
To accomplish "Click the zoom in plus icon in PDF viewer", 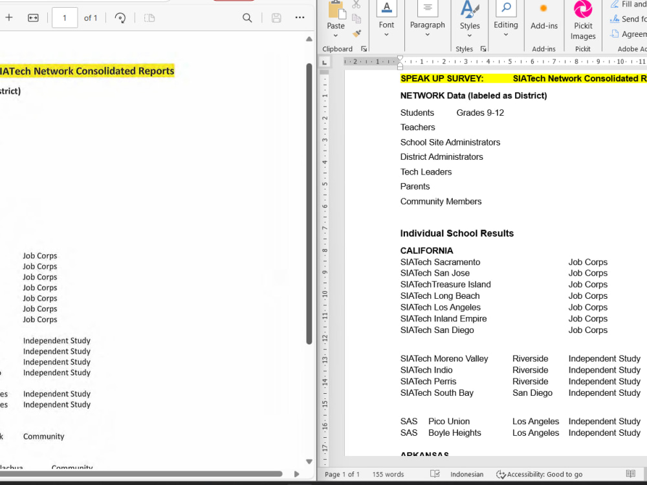I will [x=8, y=17].
